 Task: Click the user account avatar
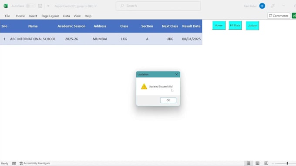tap(262, 6)
